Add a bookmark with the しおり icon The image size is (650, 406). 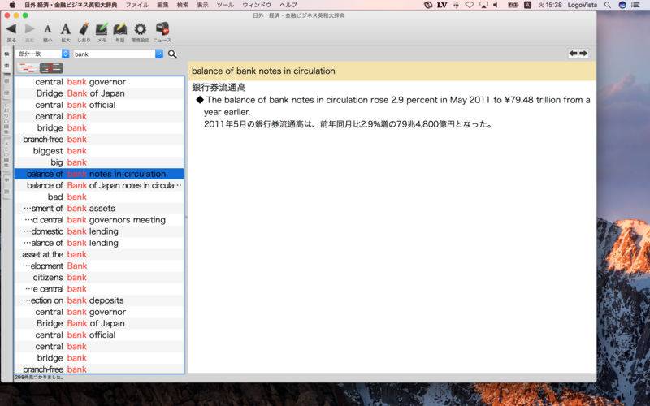point(84,29)
